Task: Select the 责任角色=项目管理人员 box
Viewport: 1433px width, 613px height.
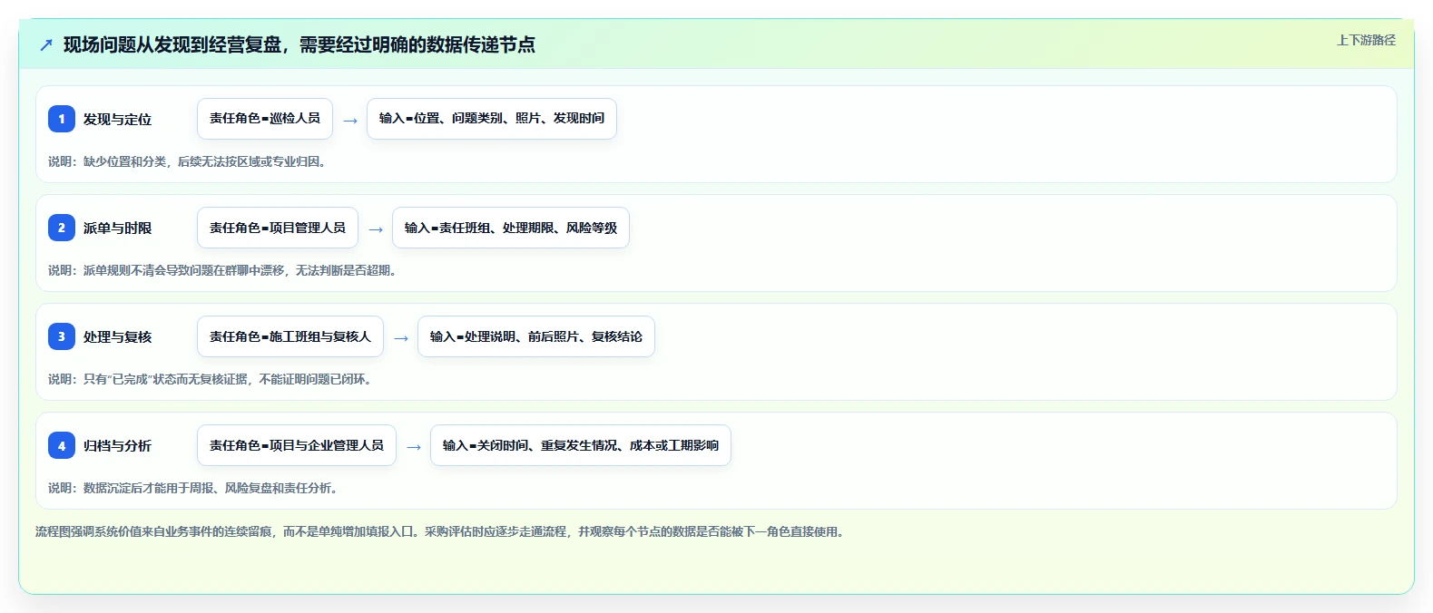Action: [278, 228]
